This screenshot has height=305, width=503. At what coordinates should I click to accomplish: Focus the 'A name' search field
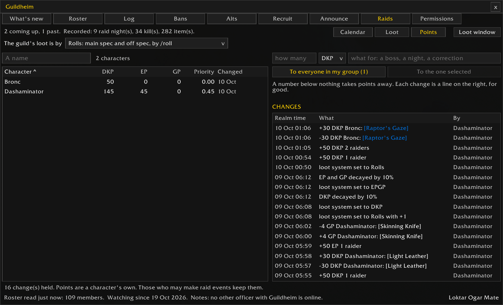[x=46, y=58]
